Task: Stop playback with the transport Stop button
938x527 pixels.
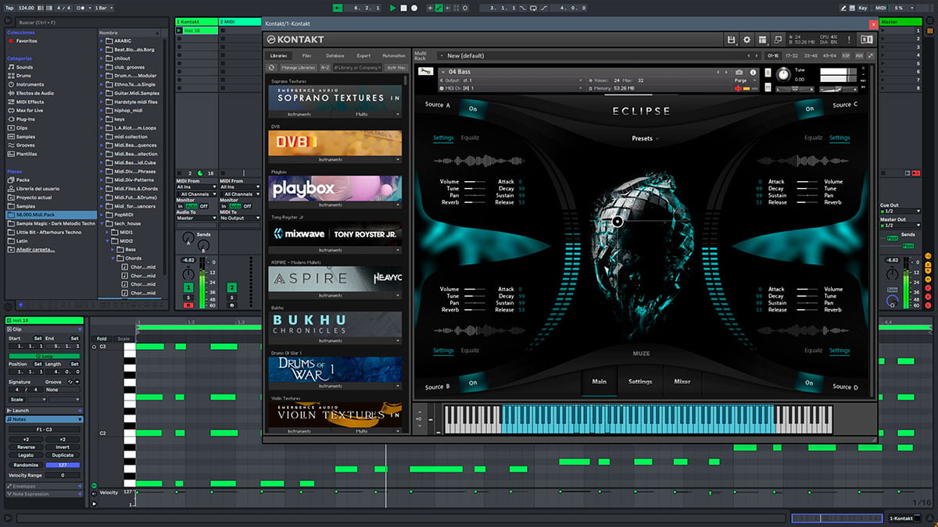Action: pyautogui.click(x=403, y=8)
